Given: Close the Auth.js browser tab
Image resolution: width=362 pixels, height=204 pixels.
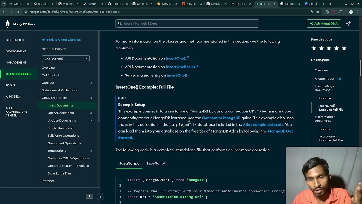Looking at the screenshot, I should click(324, 4).
